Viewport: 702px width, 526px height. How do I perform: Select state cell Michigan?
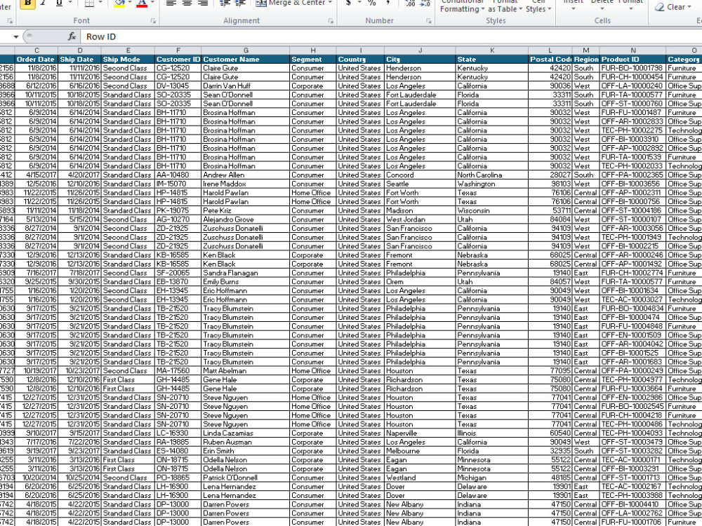pos(492,478)
